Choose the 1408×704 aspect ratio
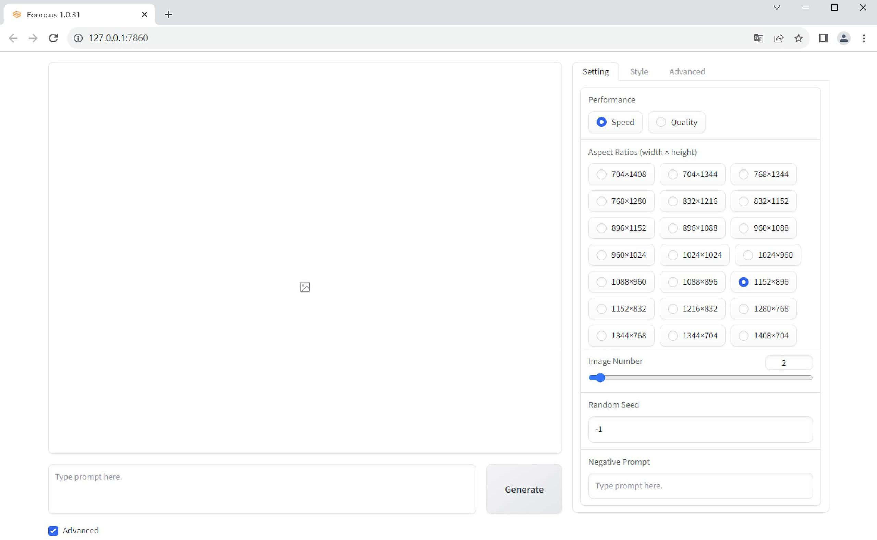The height and width of the screenshot is (540, 877). tap(763, 336)
